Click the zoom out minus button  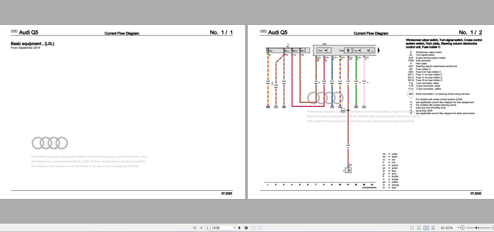[463, 228]
